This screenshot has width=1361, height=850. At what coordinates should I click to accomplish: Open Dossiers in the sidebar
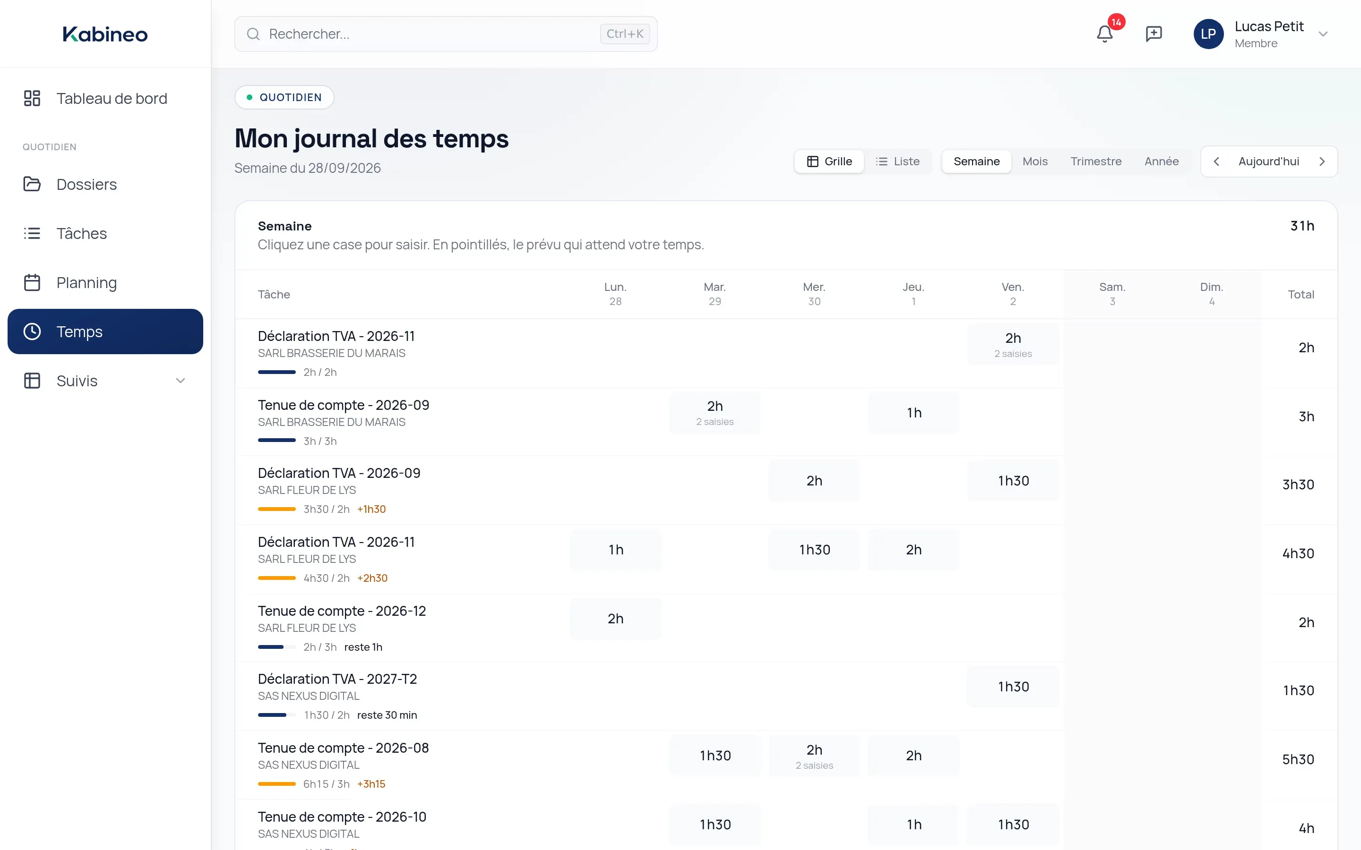tap(105, 184)
